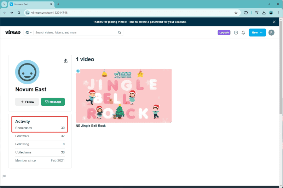The image size is (283, 188).
Task: Click the purple Upgrade button
Action: [224, 32]
